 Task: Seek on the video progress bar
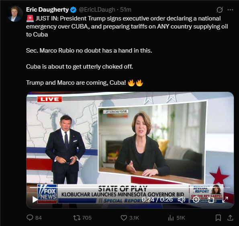[130, 187]
